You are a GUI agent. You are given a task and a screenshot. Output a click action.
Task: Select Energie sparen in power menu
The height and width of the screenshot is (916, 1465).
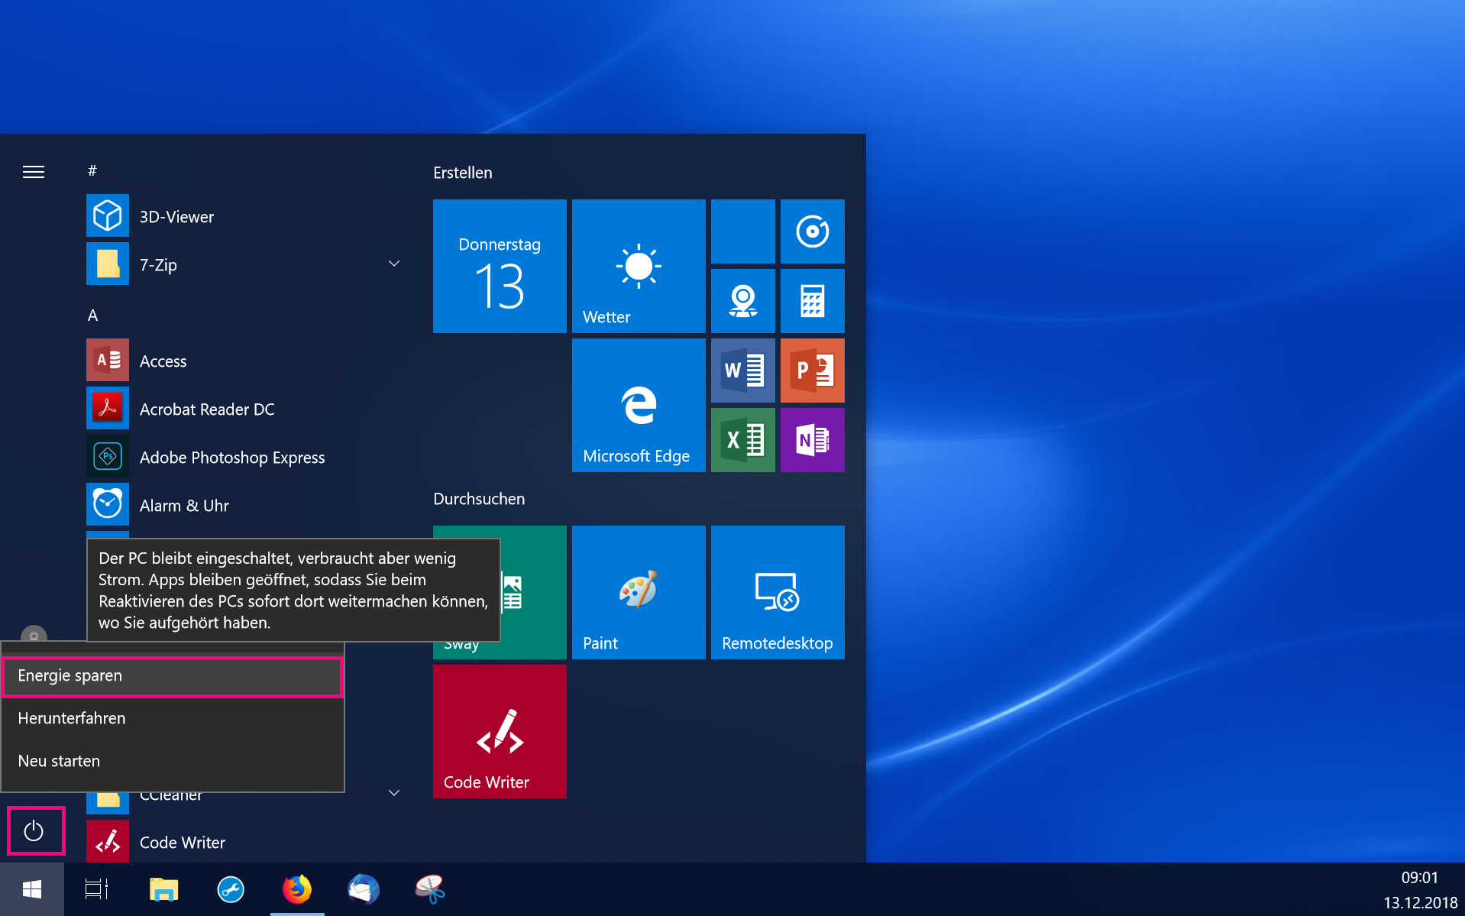click(x=173, y=676)
